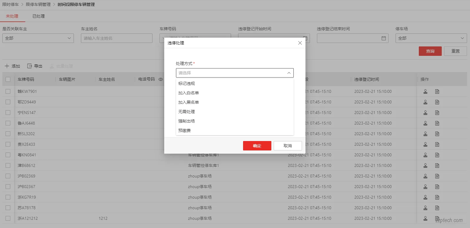Viewport: 470px width, 228px height.
Task: Open the document icon for 新SL3202 row
Action: coord(437,134)
